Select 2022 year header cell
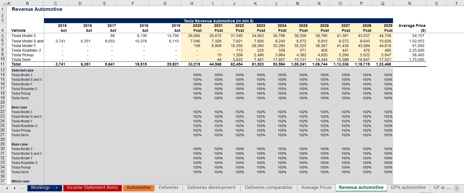The height and width of the screenshot is (193, 464). [x=239, y=26]
